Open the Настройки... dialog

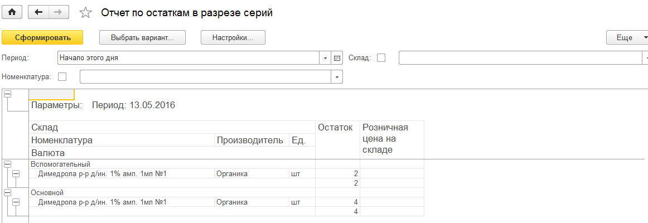tap(233, 37)
